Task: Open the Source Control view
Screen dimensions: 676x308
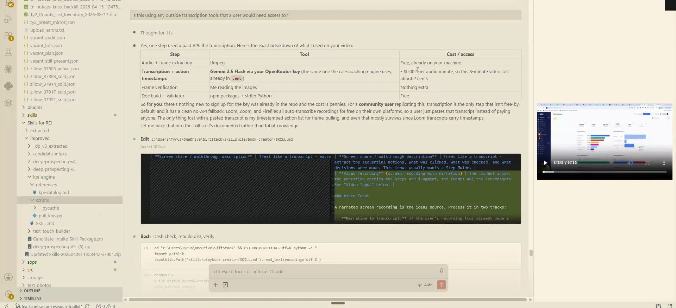Action: 8,4
